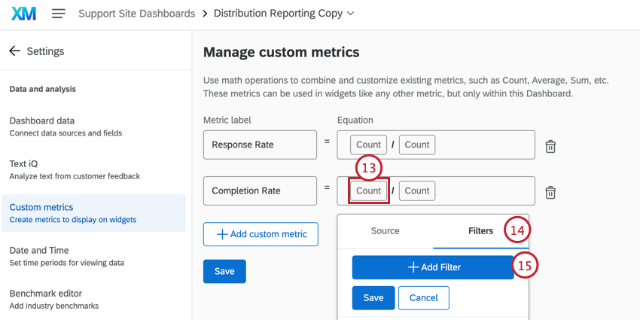Click the Save button below Add custom metric

tap(224, 271)
